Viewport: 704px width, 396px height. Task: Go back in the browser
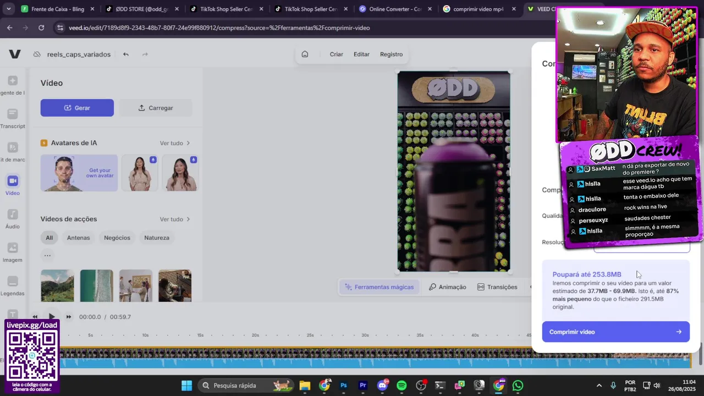pos(10,28)
